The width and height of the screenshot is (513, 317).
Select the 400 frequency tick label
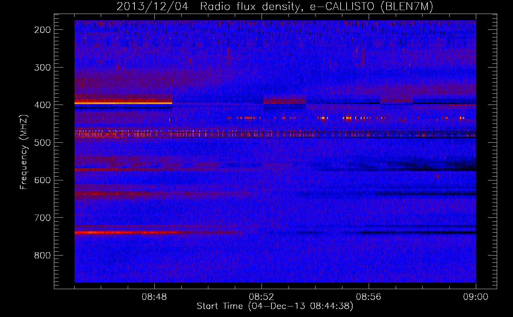coord(42,105)
